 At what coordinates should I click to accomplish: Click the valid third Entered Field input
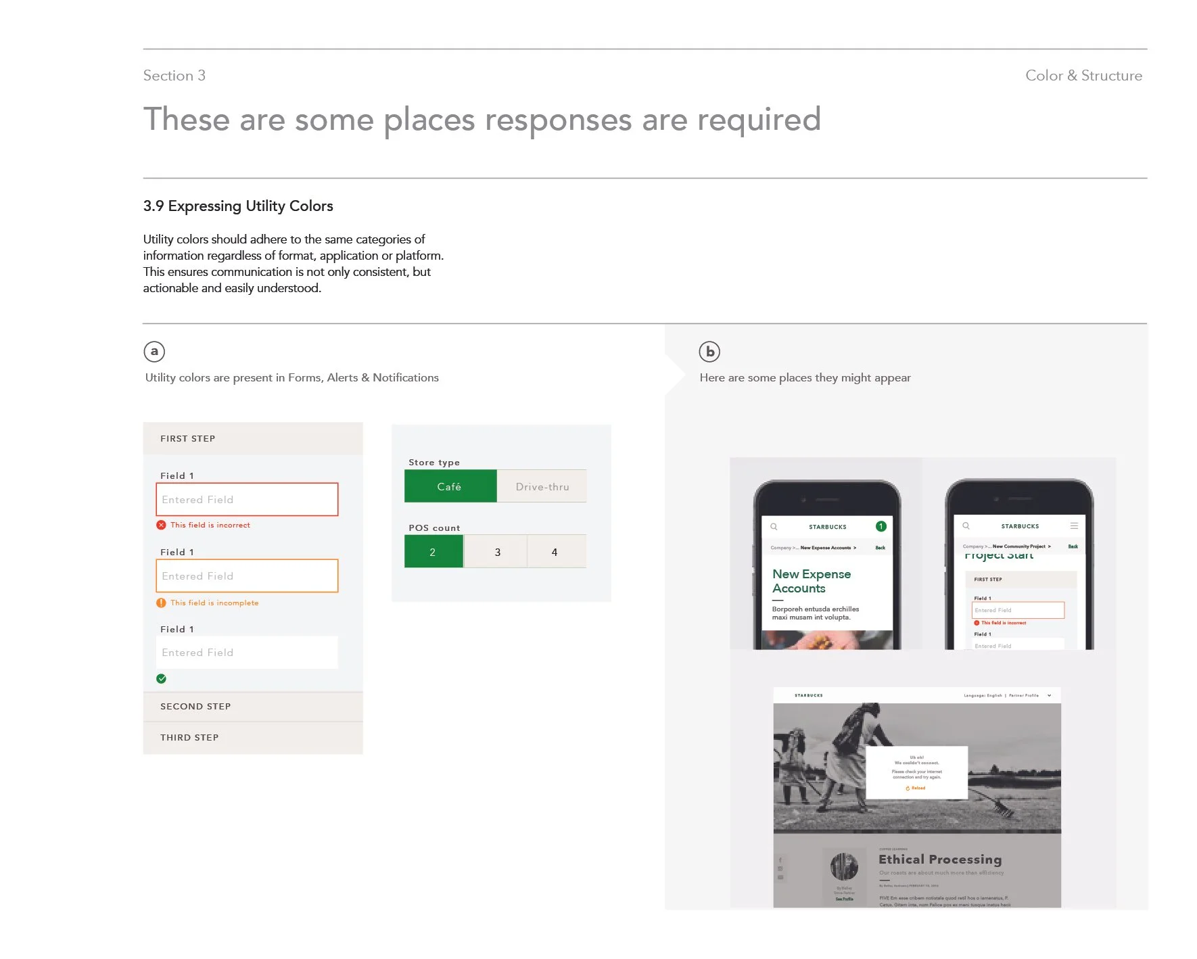click(x=247, y=653)
